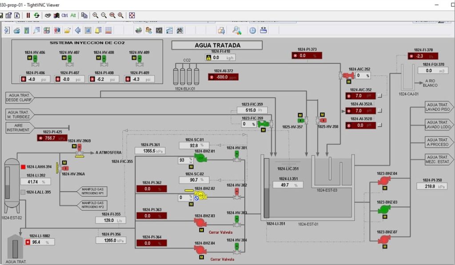Tick the checkbox beside 1824-AI-352B
Screen dimensions: 455x265
tap(380, 125)
